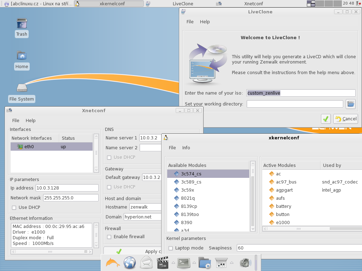The height and width of the screenshot is (271, 362).
Task: Open the Info menu in xkernelconf
Action: pos(186,148)
